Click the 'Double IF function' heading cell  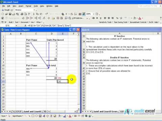[x=119, y=57]
